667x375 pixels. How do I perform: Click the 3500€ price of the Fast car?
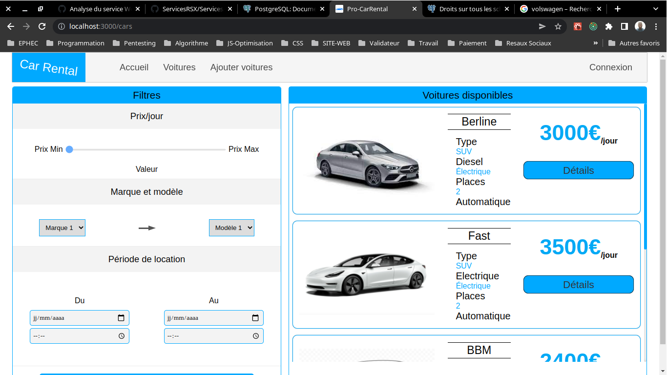570,247
